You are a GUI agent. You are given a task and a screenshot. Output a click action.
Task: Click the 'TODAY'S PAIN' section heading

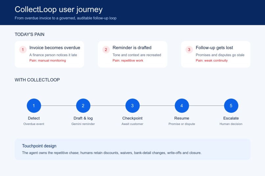[29, 34]
